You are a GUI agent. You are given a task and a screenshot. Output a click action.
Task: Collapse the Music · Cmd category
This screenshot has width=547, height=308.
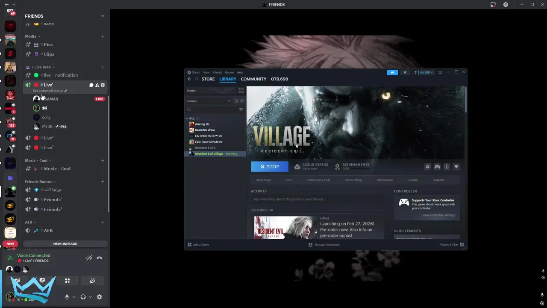coord(38,161)
